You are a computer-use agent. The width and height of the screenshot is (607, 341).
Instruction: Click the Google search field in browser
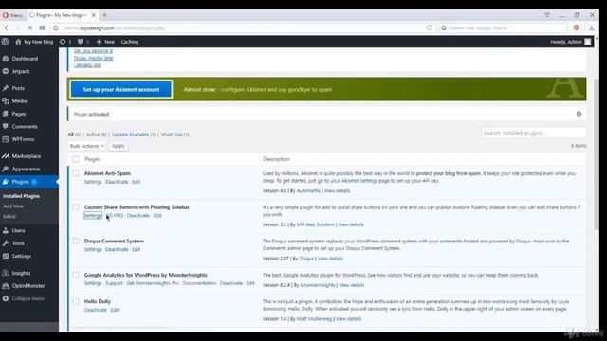point(503,28)
